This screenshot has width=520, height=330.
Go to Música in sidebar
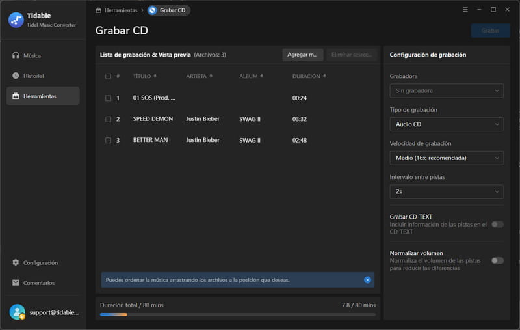pos(43,55)
